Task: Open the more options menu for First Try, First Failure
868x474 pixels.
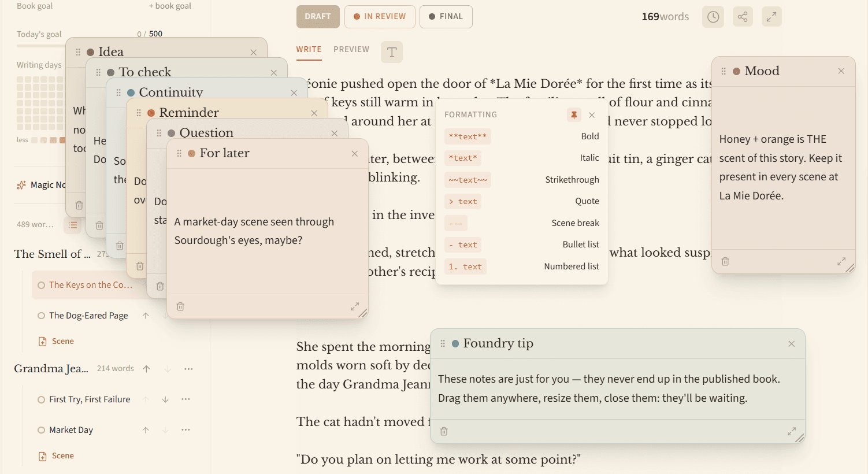Action: coord(186,399)
